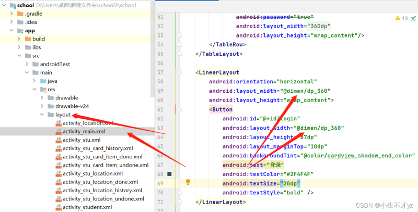Click the textColor gutter color swatch

click(169, 174)
